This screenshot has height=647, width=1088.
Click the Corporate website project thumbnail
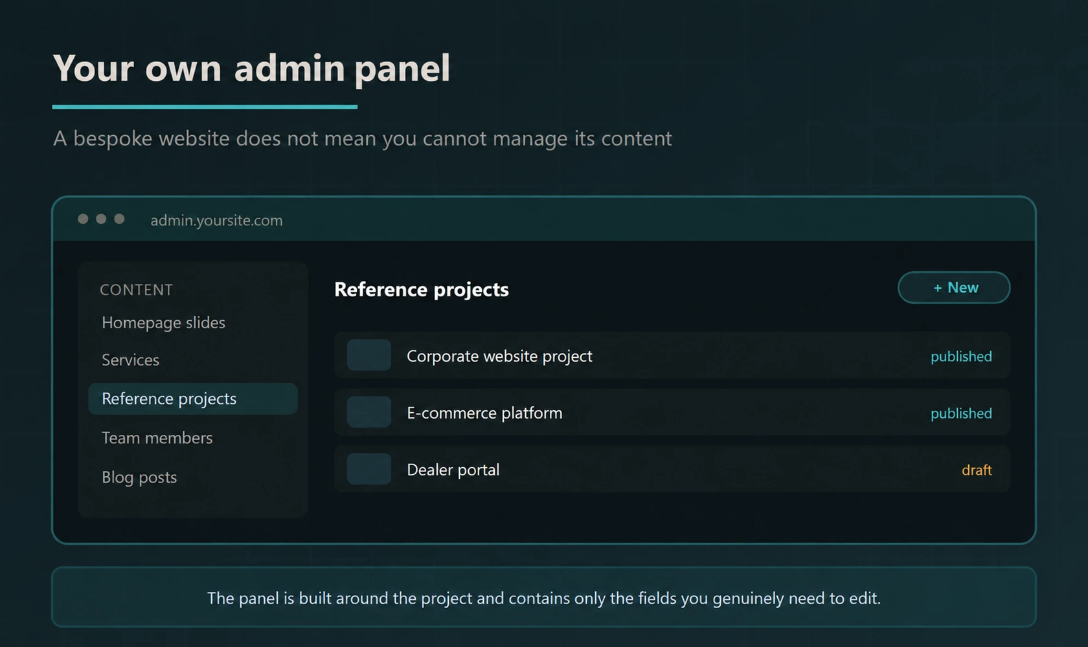[369, 355]
